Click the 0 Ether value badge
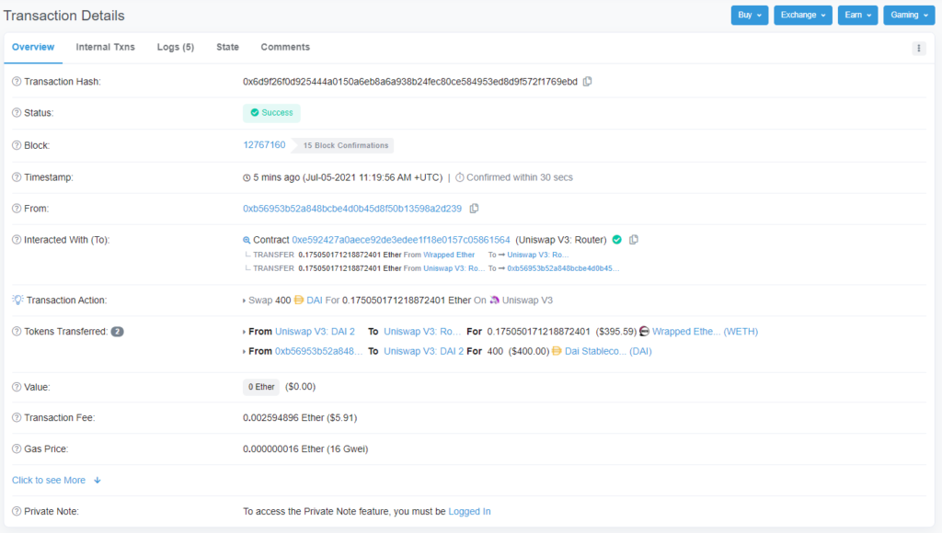The height and width of the screenshot is (533, 942). click(x=261, y=387)
